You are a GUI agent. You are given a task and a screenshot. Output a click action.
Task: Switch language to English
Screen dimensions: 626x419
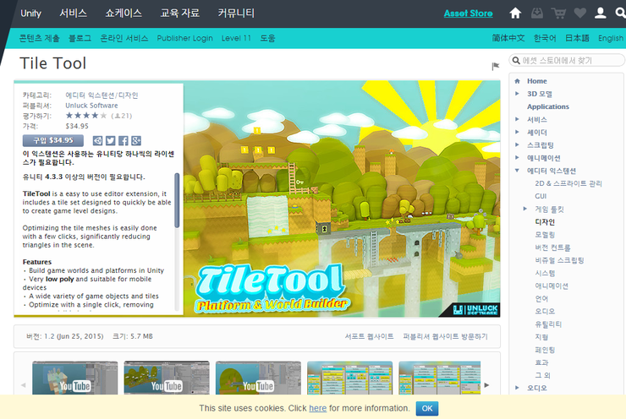click(x=611, y=38)
